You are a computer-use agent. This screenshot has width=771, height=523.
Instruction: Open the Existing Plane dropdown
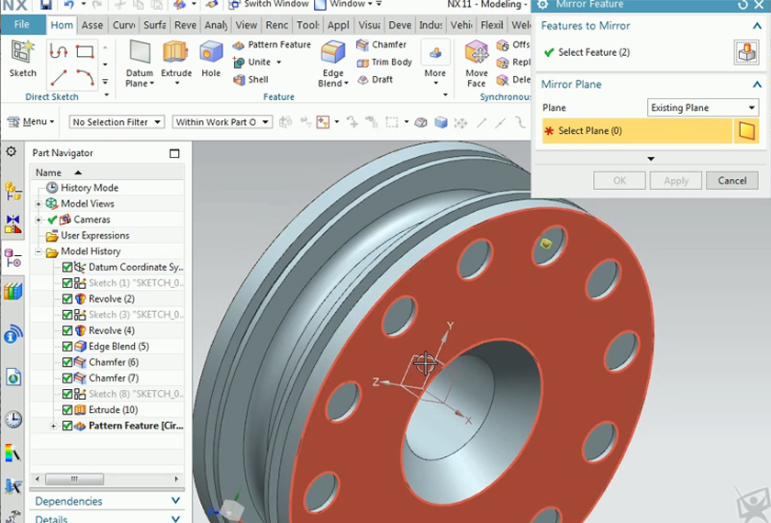point(702,108)
